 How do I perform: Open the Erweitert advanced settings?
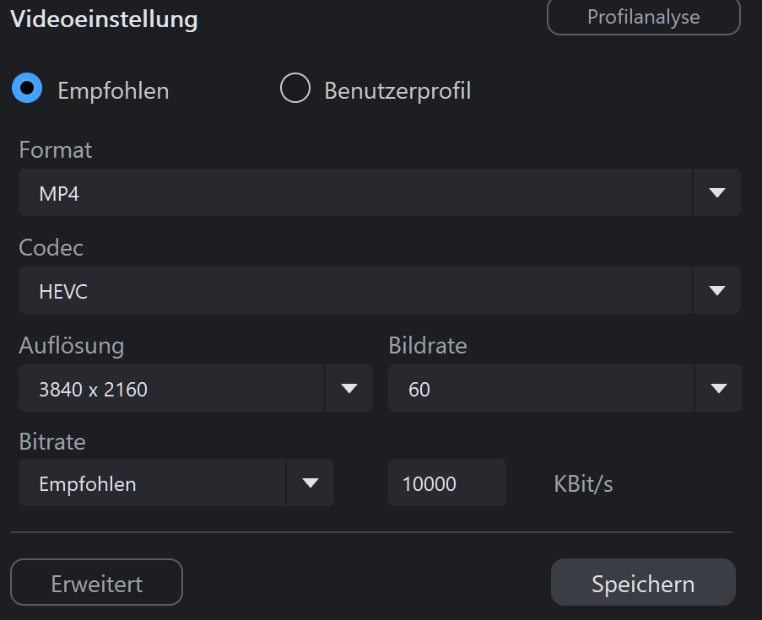[96, 583]
